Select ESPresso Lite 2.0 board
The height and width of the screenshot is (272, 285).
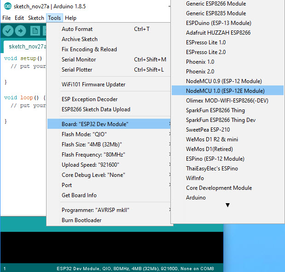227,52
